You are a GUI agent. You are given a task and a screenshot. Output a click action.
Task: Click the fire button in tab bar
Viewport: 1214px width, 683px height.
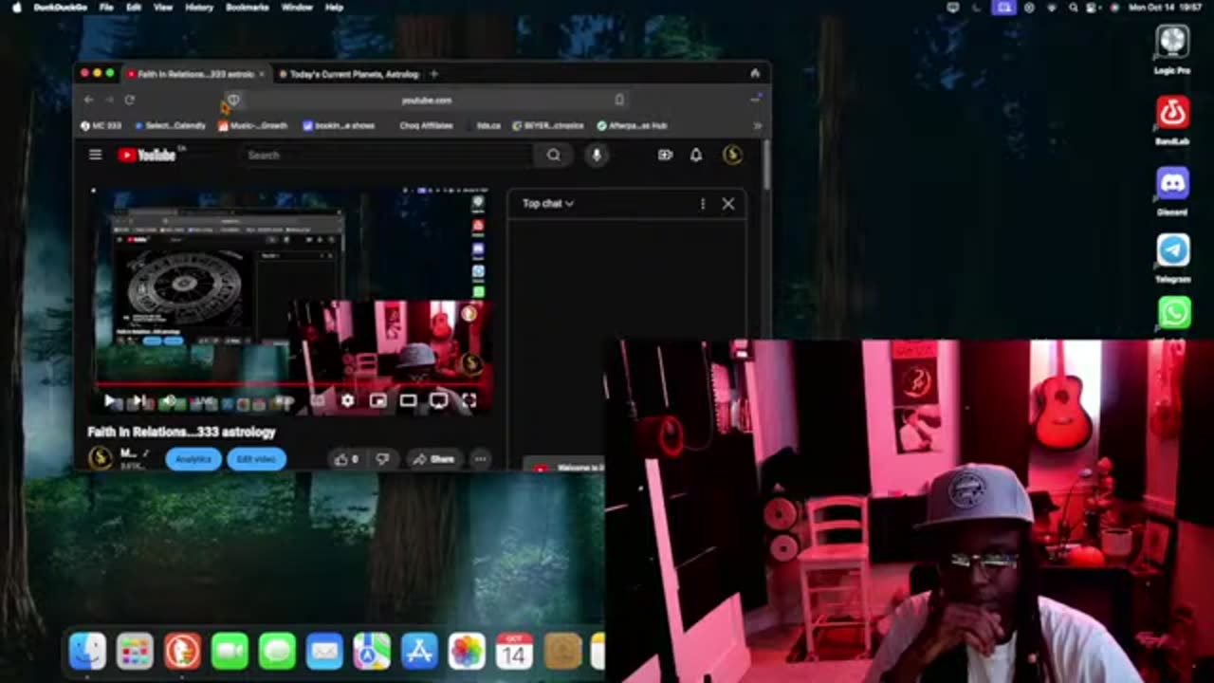[x=755, y=73]
